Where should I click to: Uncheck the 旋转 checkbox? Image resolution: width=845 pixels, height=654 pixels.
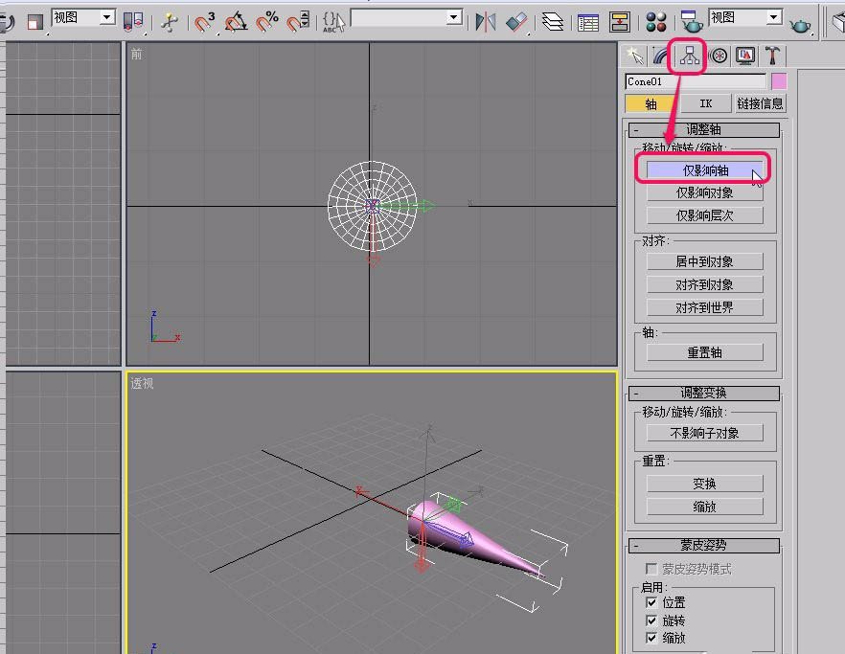651,620
